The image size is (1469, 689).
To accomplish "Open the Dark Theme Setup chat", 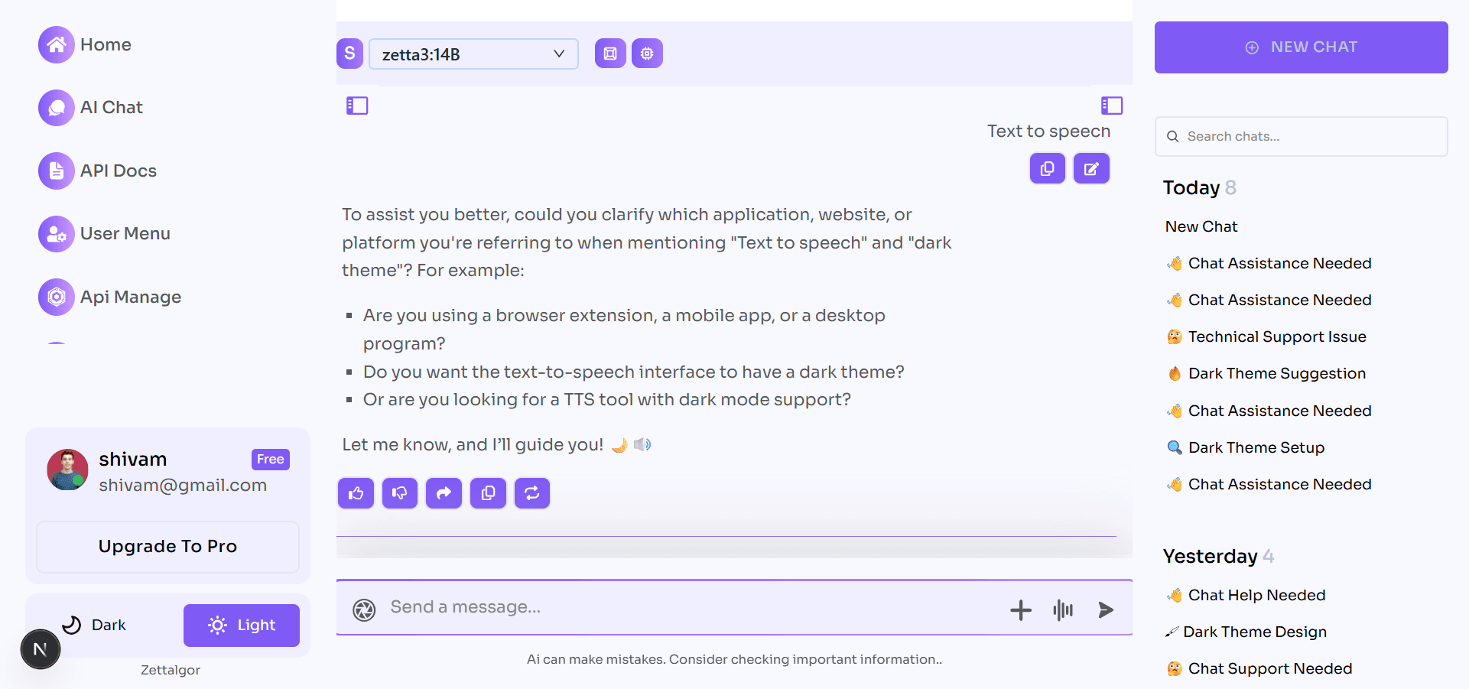I will tap(1256, 447).
